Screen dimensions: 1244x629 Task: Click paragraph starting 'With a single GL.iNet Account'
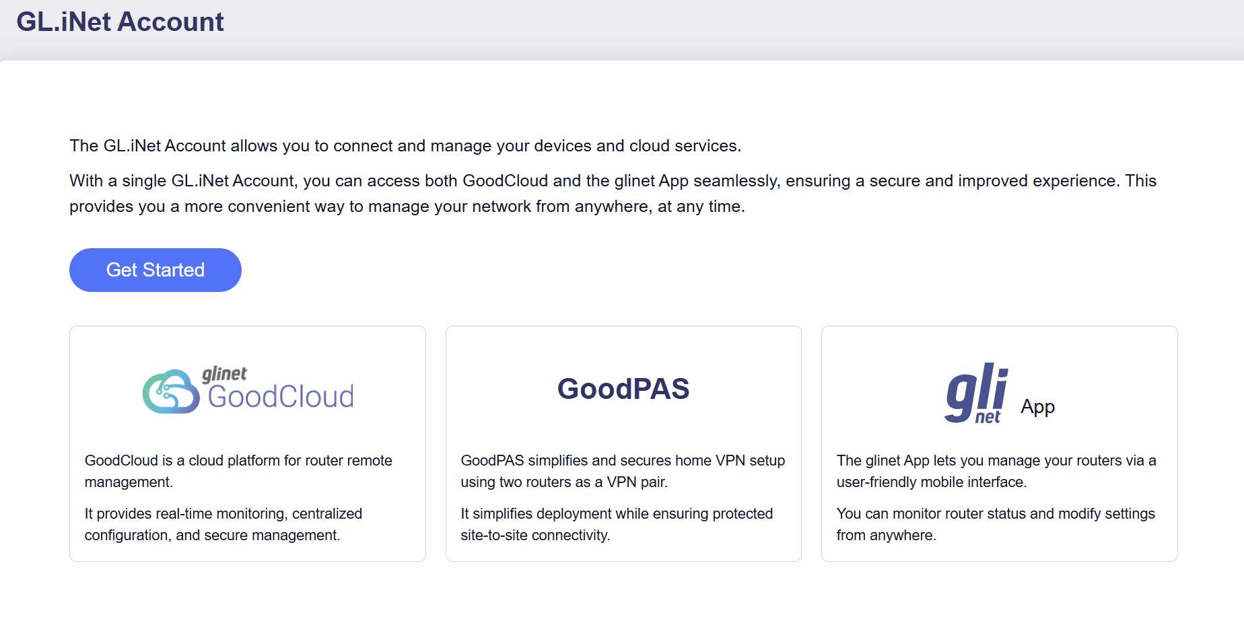(613, 194)
